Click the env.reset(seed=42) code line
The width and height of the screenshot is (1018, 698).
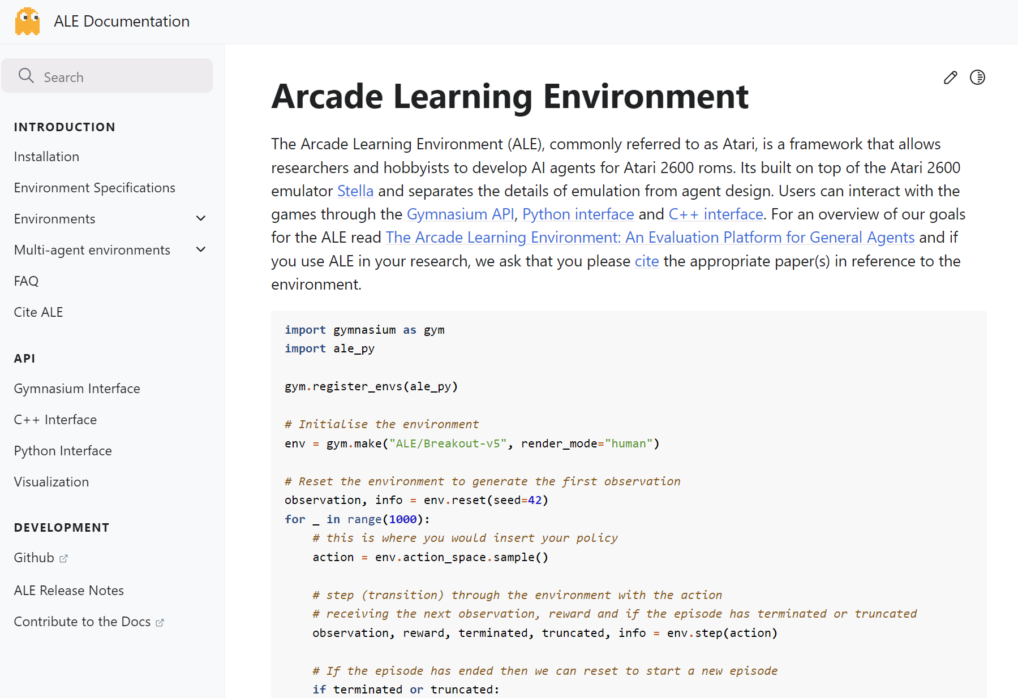tap(416, 501)
